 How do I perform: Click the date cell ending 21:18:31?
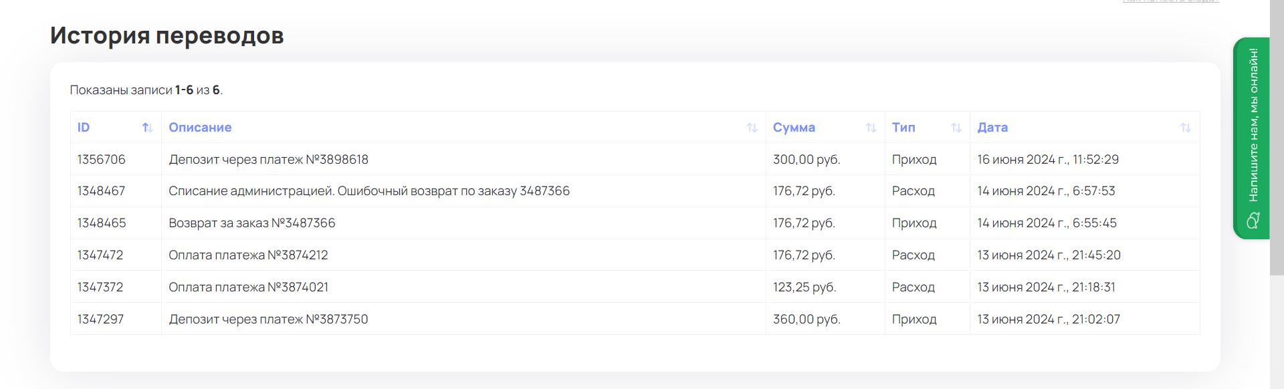click(1046, 287)
